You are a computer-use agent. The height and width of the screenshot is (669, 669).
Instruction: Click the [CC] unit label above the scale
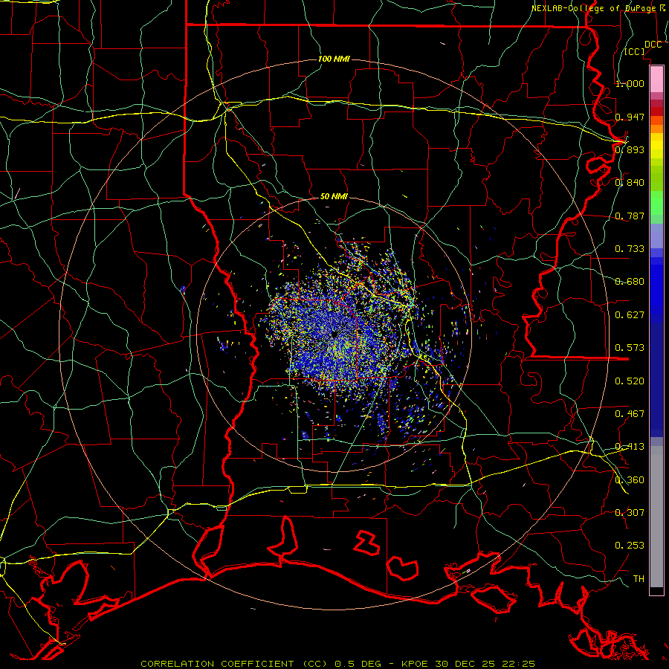coord(635,51)
